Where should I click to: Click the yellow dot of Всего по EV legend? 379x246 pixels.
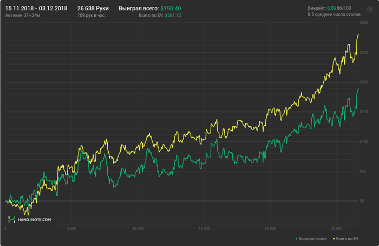click(334, 239)
